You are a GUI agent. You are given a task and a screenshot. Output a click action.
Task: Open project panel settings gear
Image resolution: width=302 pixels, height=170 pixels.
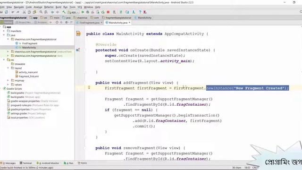coord(67,22)
